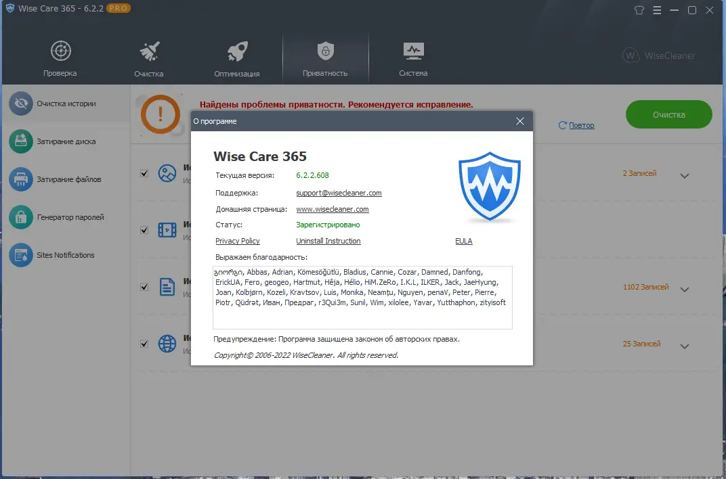
Task: Click the Зарегистрировано status text
Action: [x=328, y=225]
